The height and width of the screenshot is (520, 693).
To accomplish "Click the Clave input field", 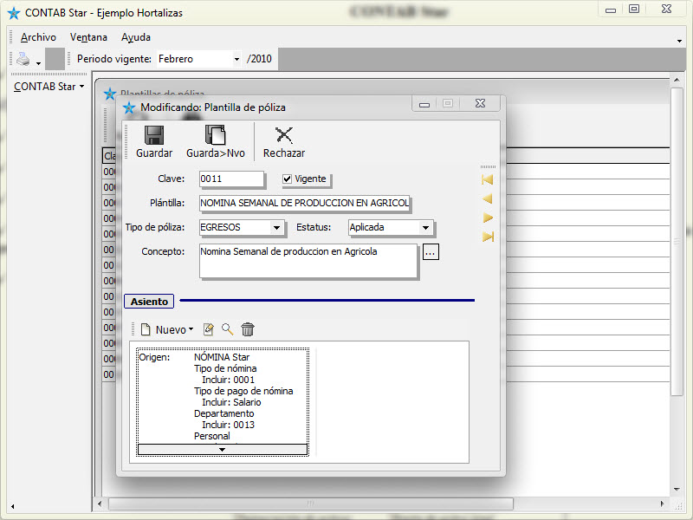I will click(x=231, y=179).
